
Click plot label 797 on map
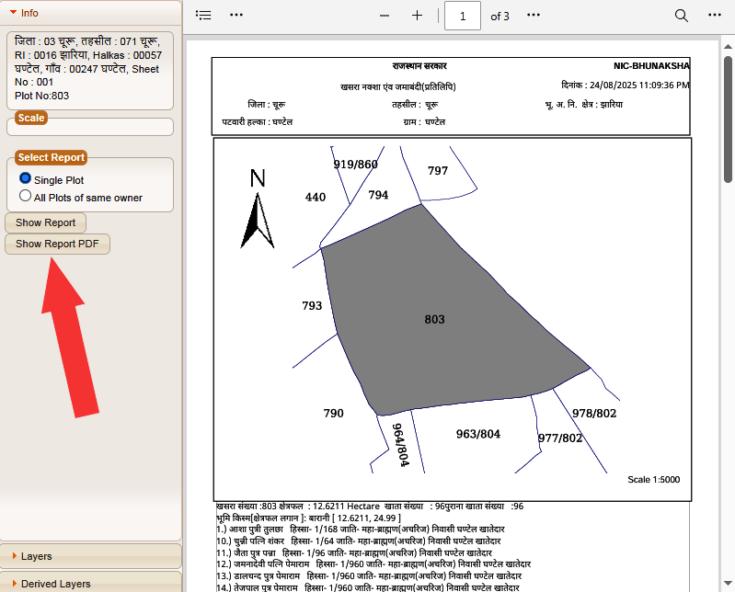[x=438, y=171]
